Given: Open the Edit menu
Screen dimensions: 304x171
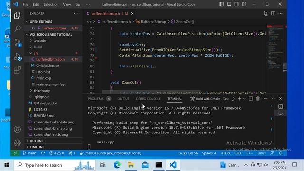Looking at the screenshot, I should point(36,4).
